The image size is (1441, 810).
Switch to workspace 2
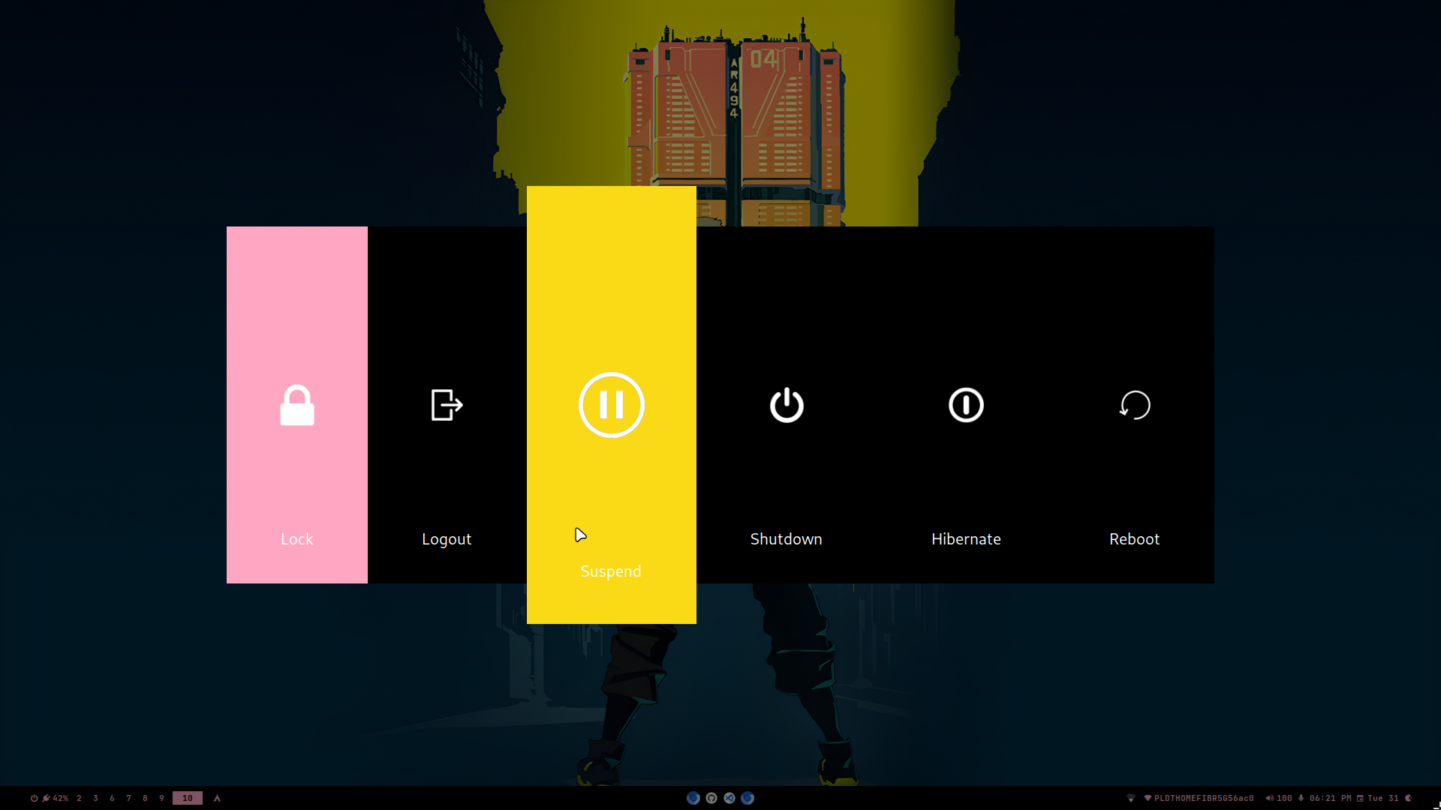pos(79,798)
